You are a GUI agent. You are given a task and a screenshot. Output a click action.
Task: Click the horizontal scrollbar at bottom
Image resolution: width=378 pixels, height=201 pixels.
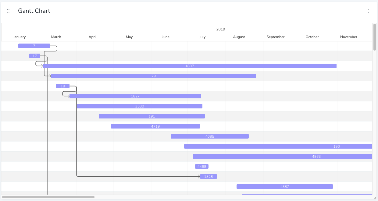coord(49,197)
